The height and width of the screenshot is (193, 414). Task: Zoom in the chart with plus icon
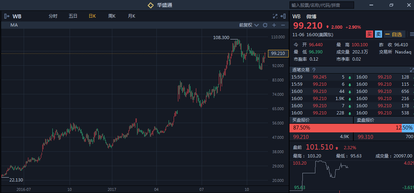coord(274,25)
